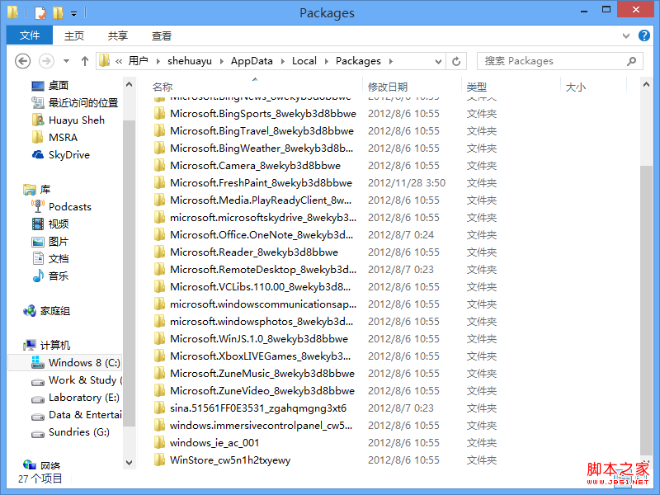Click the 计算机 computer icon
The image size is (660, 495).
[30, 345]
